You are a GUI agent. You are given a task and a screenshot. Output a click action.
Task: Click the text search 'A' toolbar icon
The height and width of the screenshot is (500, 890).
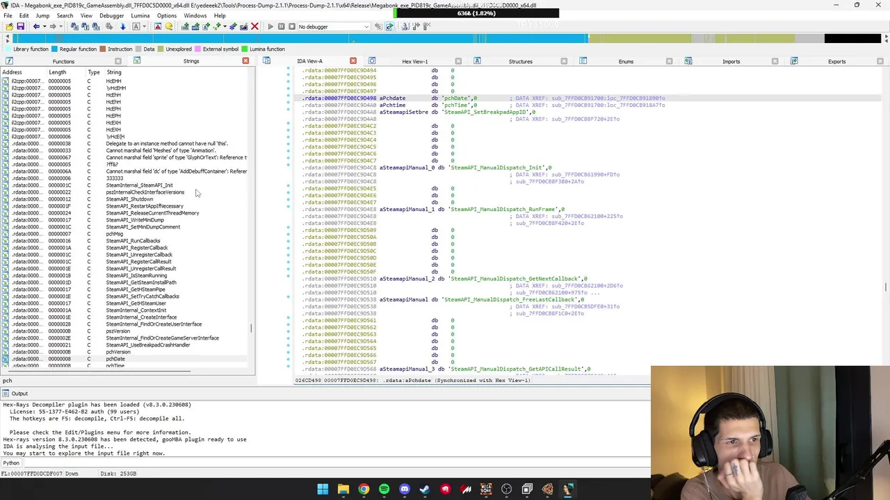[x=136, y=26]
